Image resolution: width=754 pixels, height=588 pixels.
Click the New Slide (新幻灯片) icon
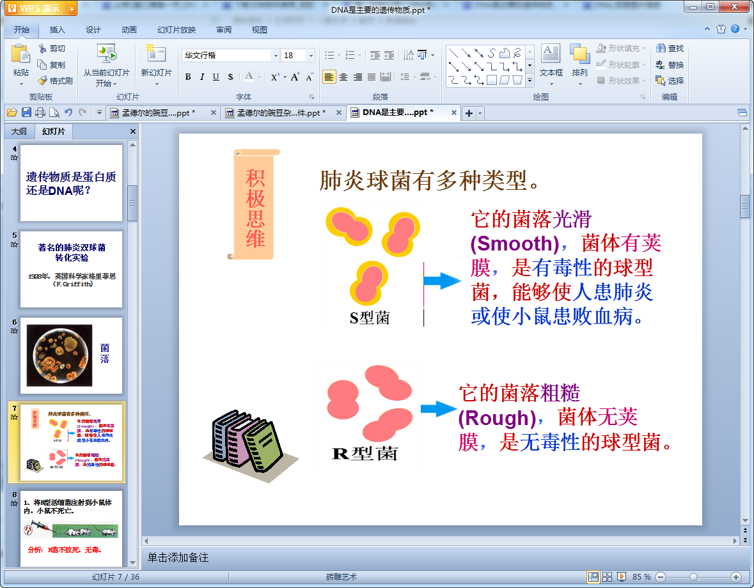pos(156,53)
